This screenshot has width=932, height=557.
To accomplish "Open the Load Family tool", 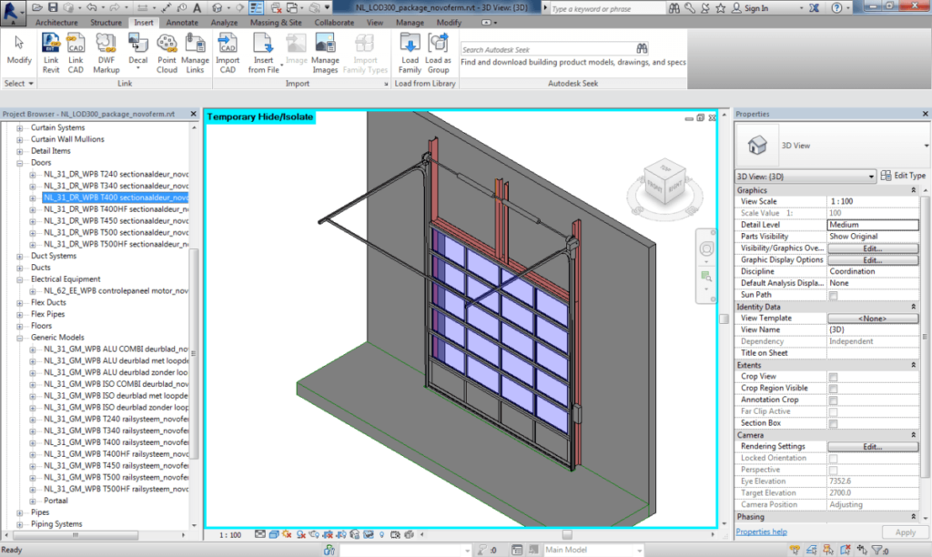I will pos(410,50).
